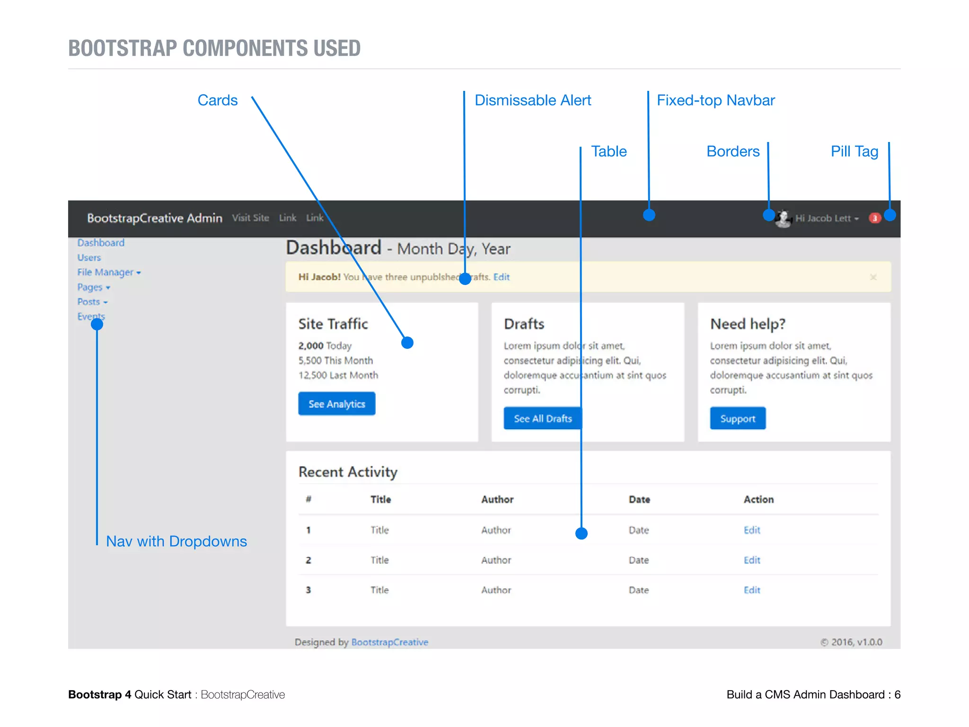969x727 pixels.
Task: Expand the File Manager sidebar dropdown
Action: [109, 272]
